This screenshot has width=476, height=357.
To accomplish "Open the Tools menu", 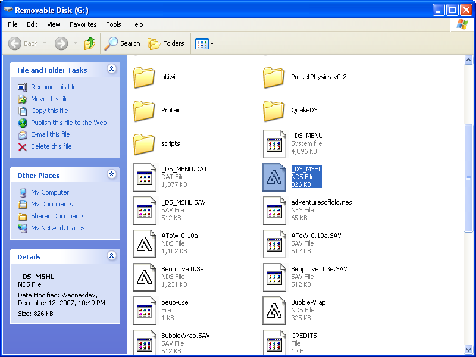I will (113, 24).
